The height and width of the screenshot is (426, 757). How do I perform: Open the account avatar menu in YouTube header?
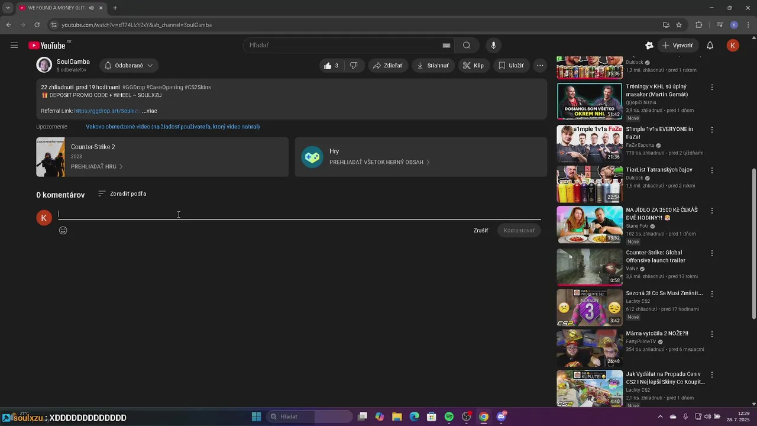pos(733,46)
